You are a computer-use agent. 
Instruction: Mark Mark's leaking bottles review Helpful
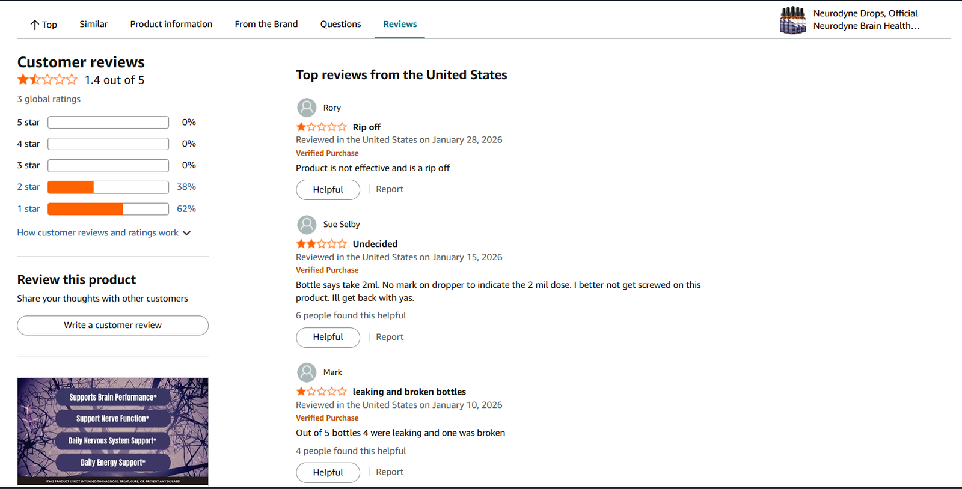click(328, 472)
